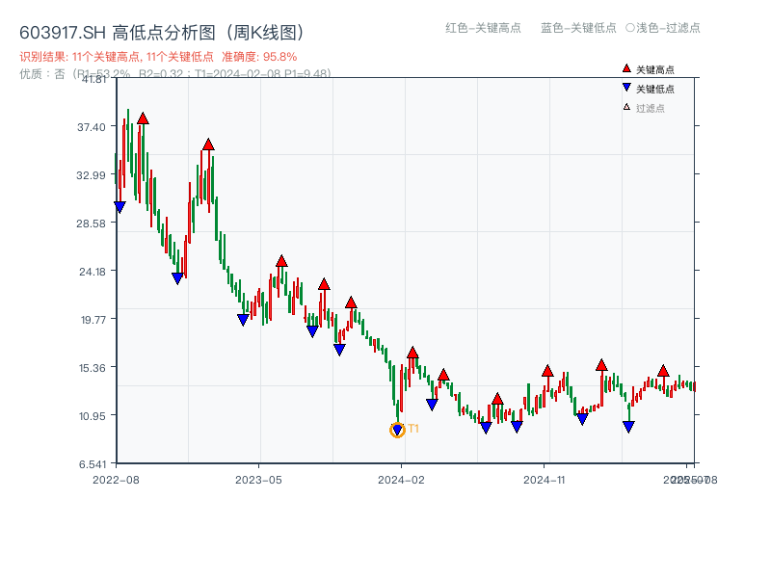Click the gray 优质：否 line
The width and height of the screenshot is (771, 578).
(175, 74)
